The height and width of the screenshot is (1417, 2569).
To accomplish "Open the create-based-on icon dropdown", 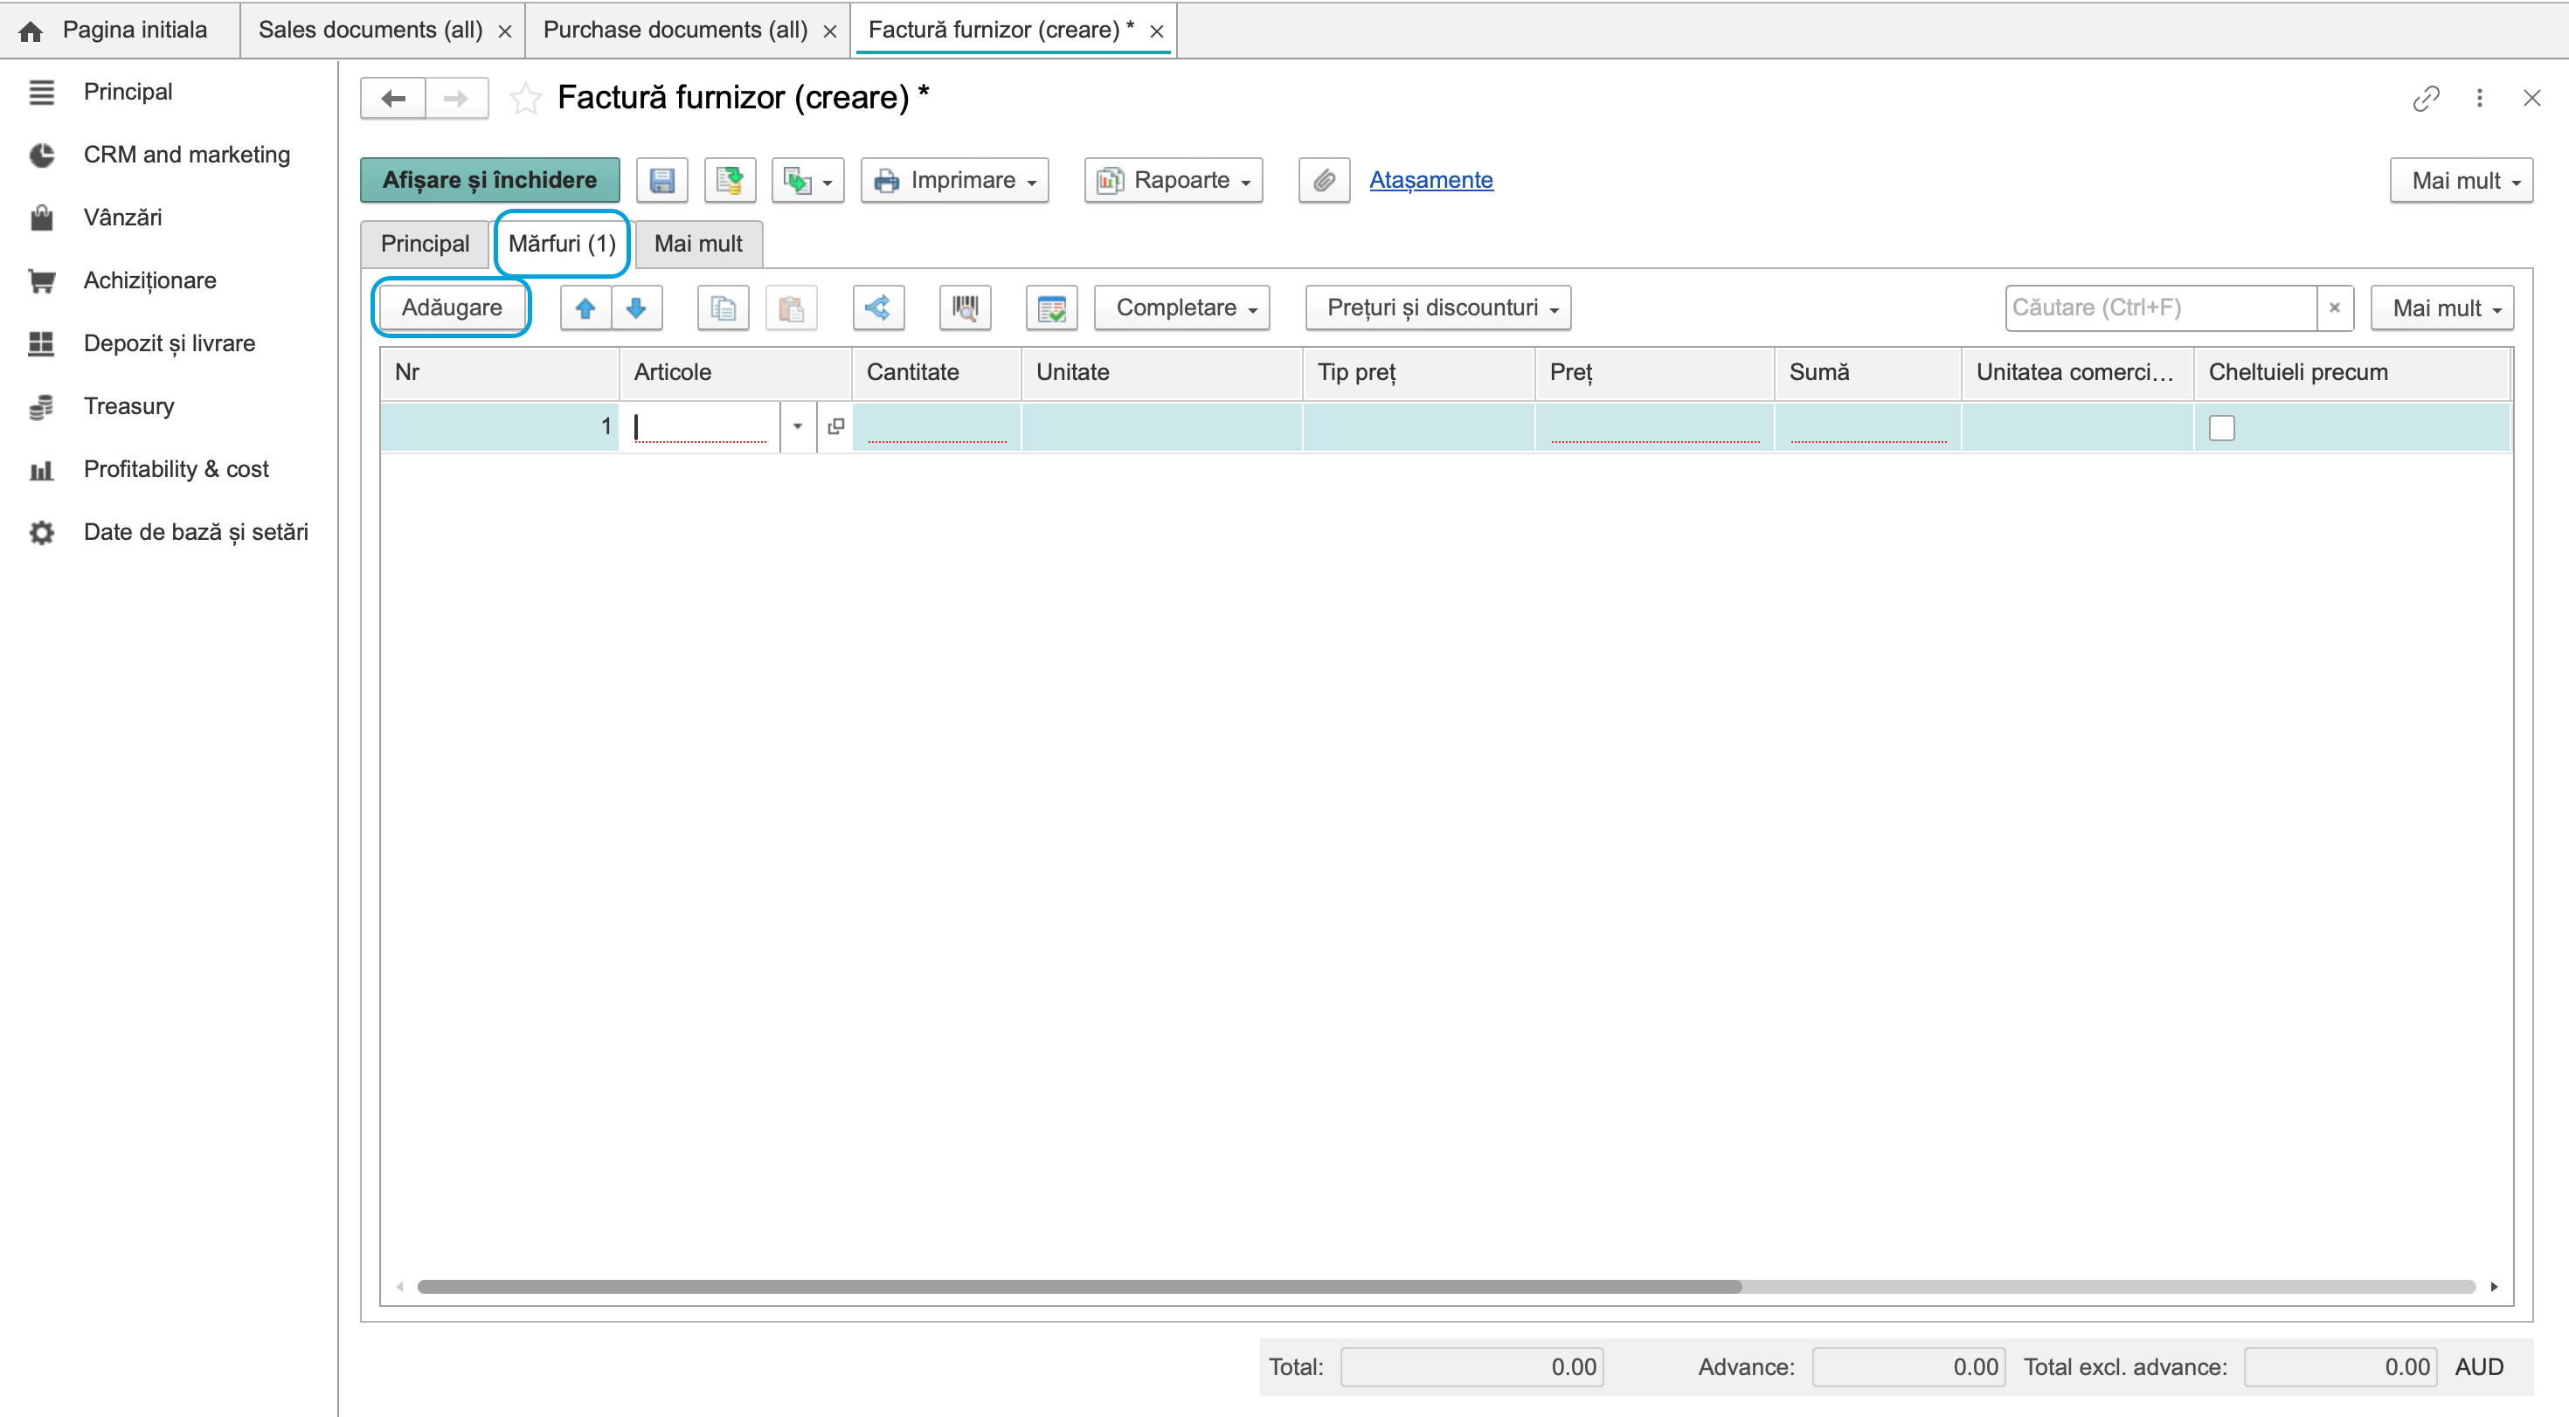I will click(807, 181).
